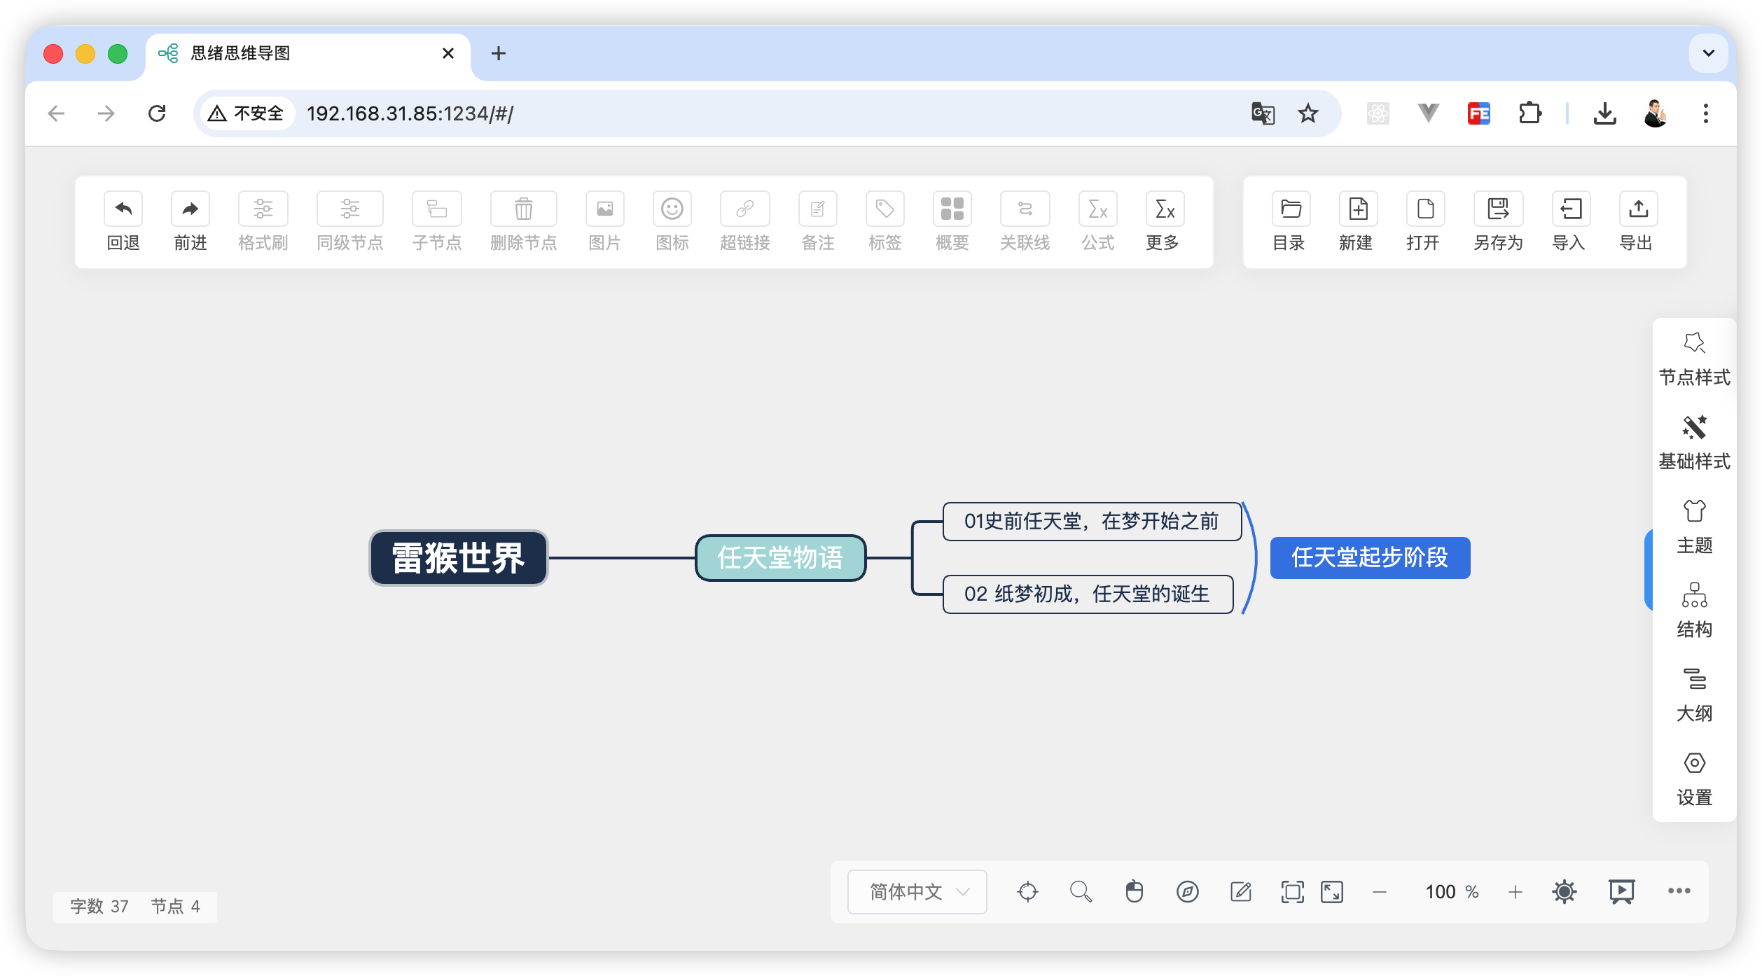Open the 简体中文 language dropdown
1762x976 pixels.
coord(916,891)
